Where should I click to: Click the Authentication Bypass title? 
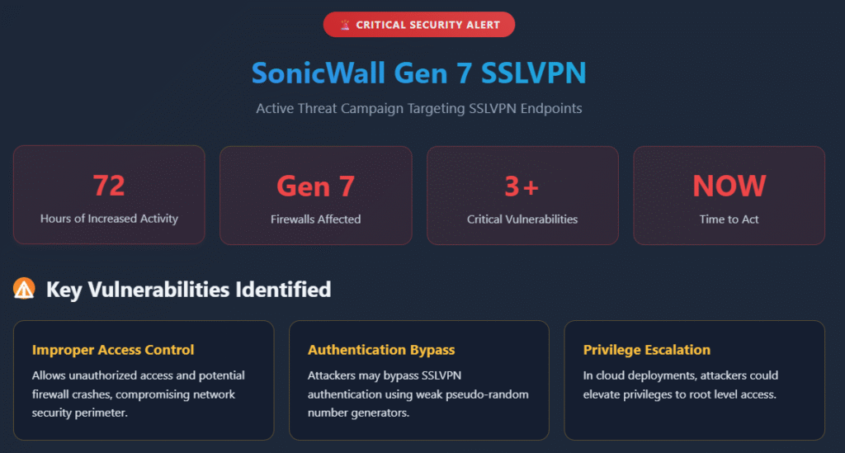click(381, 350)
